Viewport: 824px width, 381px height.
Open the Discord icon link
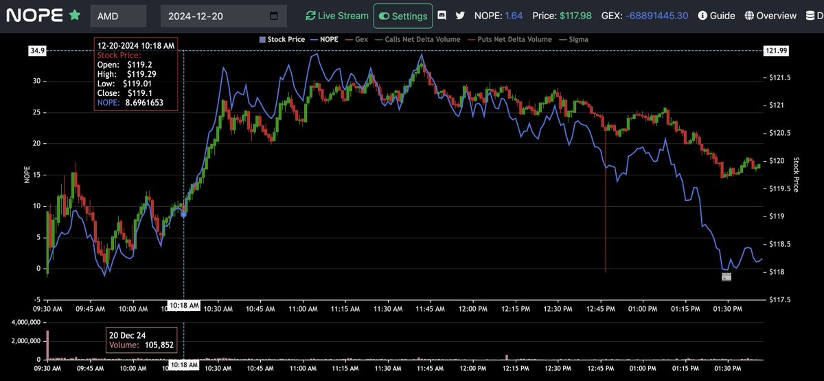443,15
